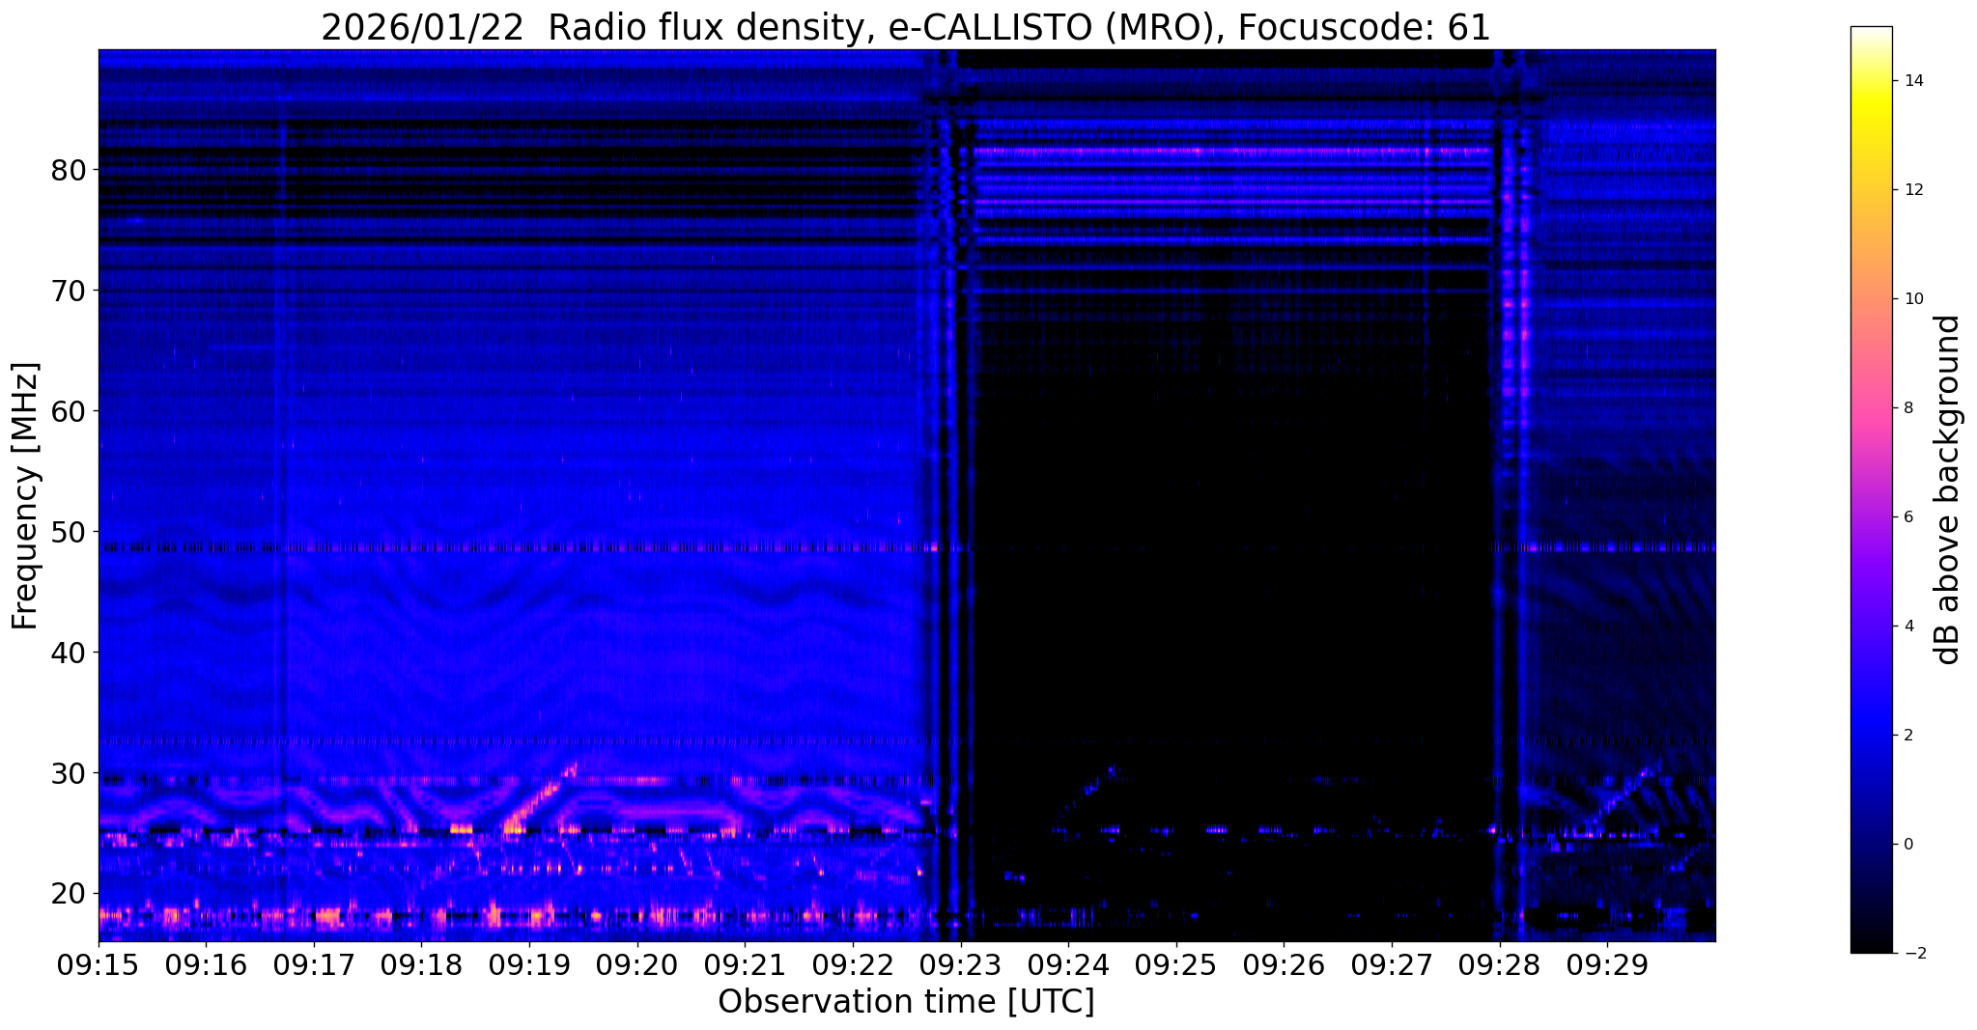1977x1030 pixels.
Task: Click the plot title mentioning e-CALLISTO (MRO)
Action: pos(906,28)
